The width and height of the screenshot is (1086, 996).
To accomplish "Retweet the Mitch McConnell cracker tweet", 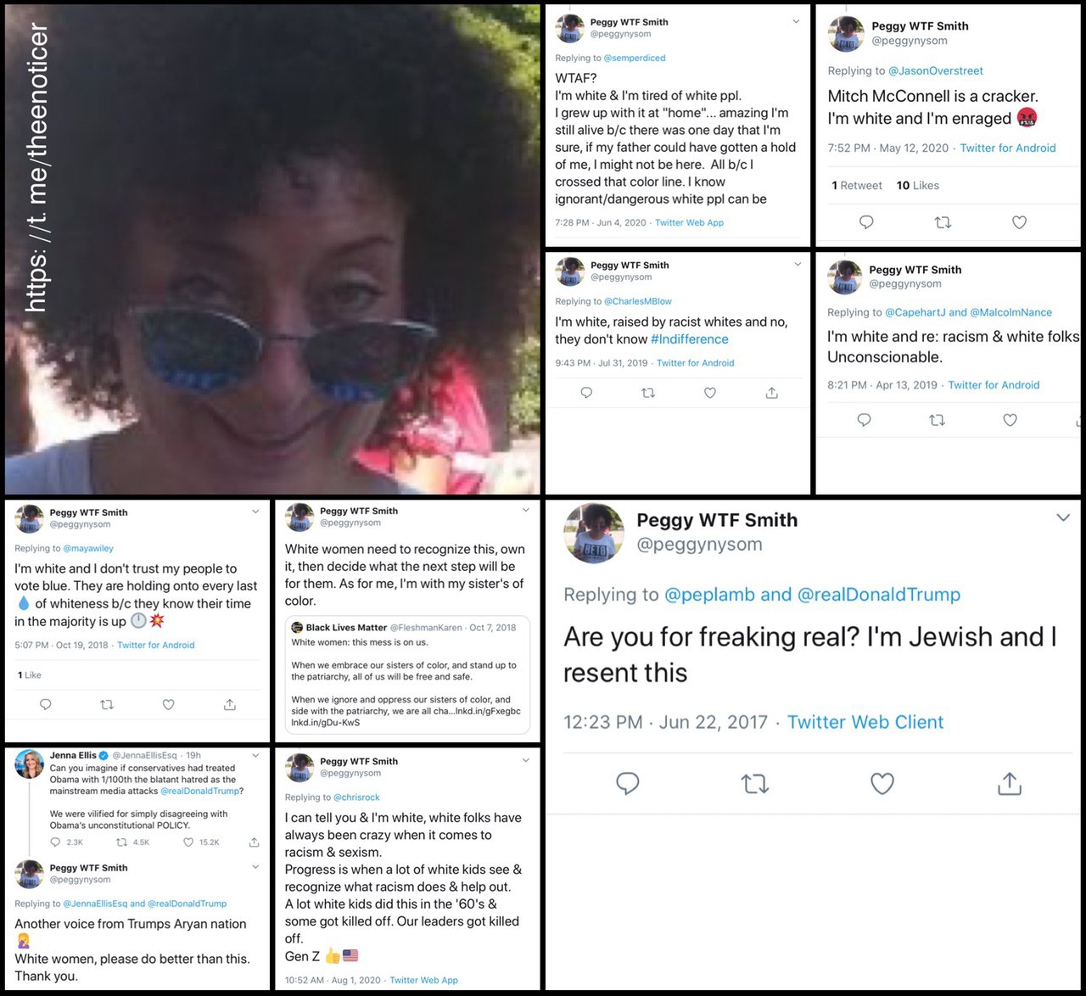I will pos(943,222).
